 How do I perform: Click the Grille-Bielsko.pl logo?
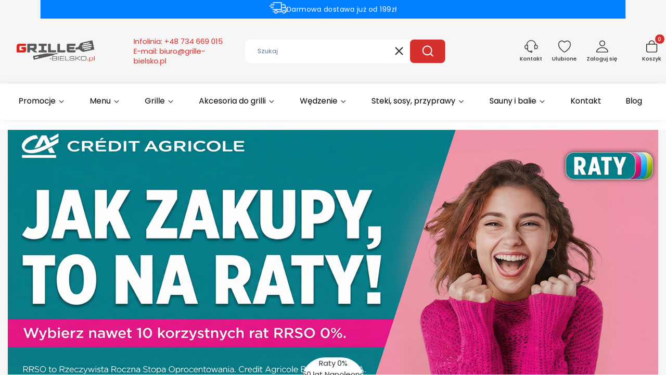(x=56, y=51)
